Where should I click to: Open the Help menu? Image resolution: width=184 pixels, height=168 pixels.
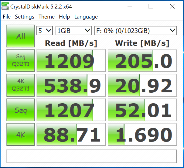[64, 17]
